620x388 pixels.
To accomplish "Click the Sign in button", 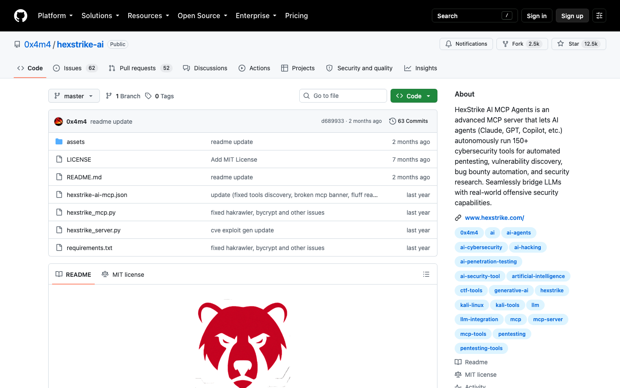I will point(536,16).
